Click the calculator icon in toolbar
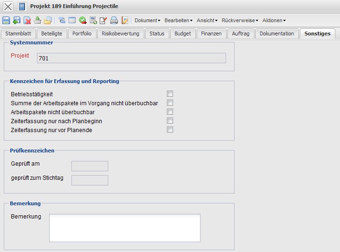This screenshot has width=340, height=252. 93,20
